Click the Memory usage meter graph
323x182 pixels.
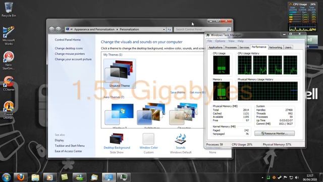pyautogui.click(x=222, y=91)
